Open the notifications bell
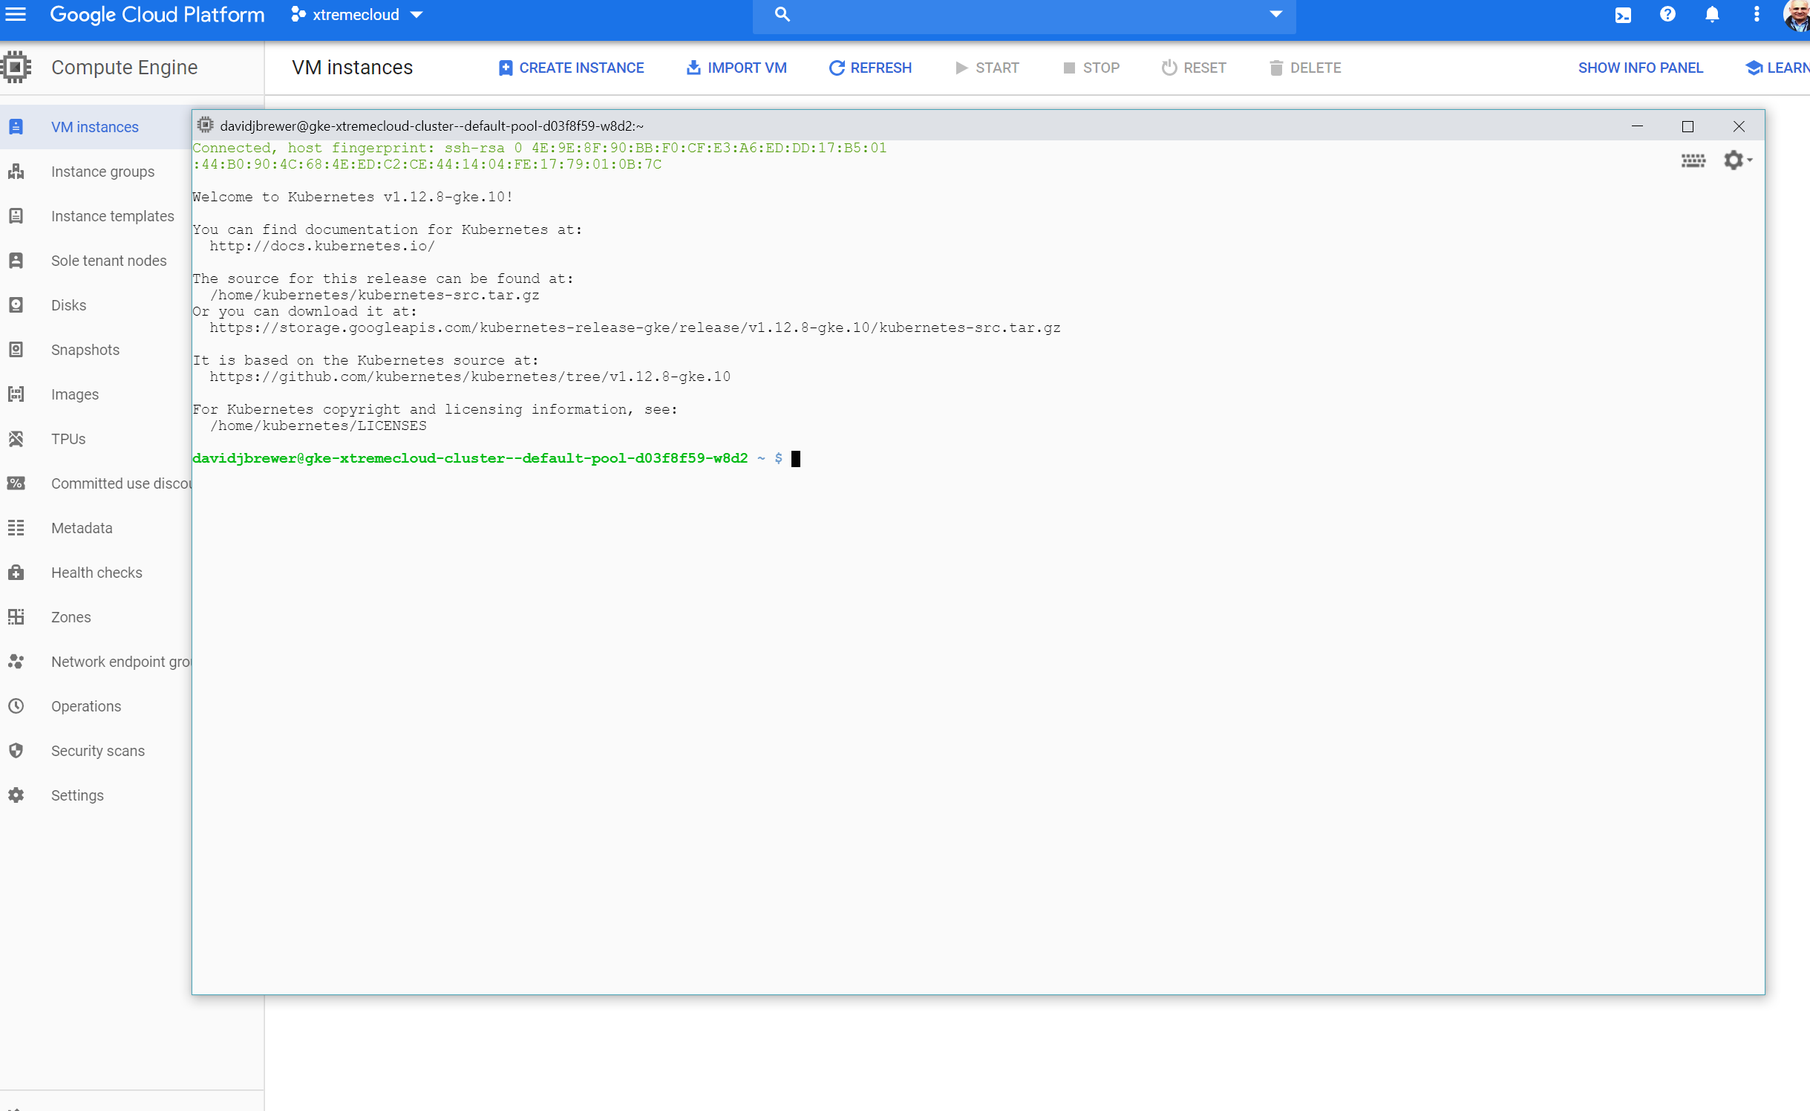The image size is (1810, 1111). point(1712,15)
